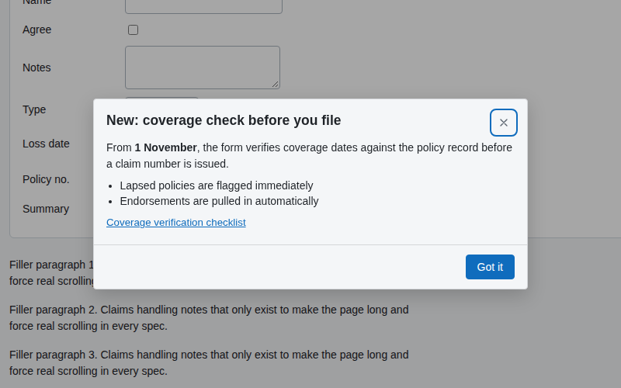Click Filler paragraph 3 text
Image resolution: width=621 pixels, height=388 pixels.
point(209,362)
